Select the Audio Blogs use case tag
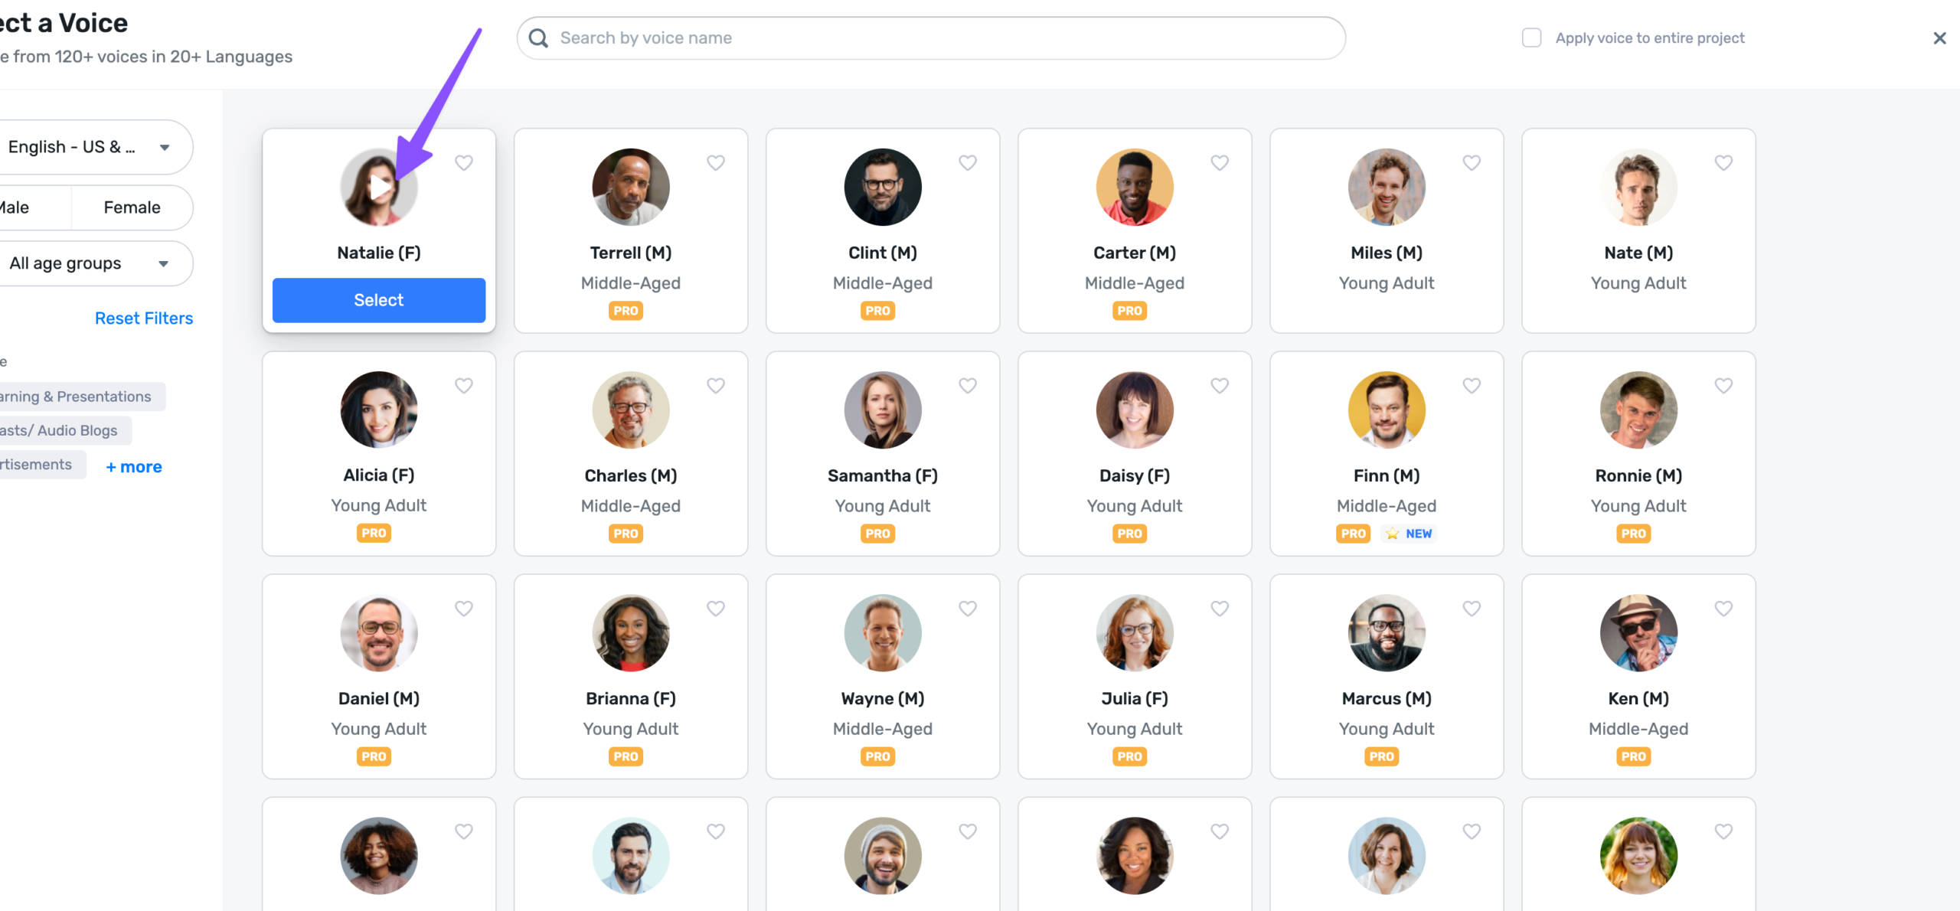This screenshot has width=1960, height=911. click(x=60, y=430)
